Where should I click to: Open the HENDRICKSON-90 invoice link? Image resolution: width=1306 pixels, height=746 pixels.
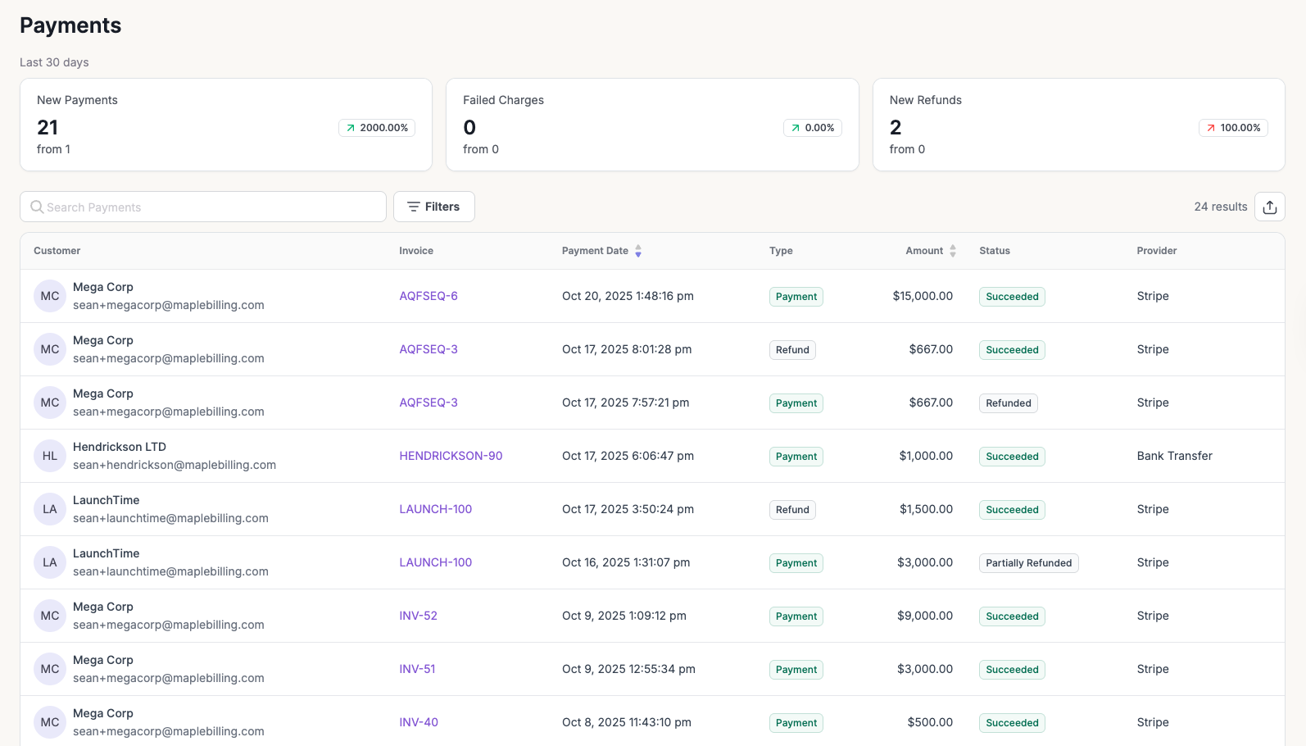[451, 456]
